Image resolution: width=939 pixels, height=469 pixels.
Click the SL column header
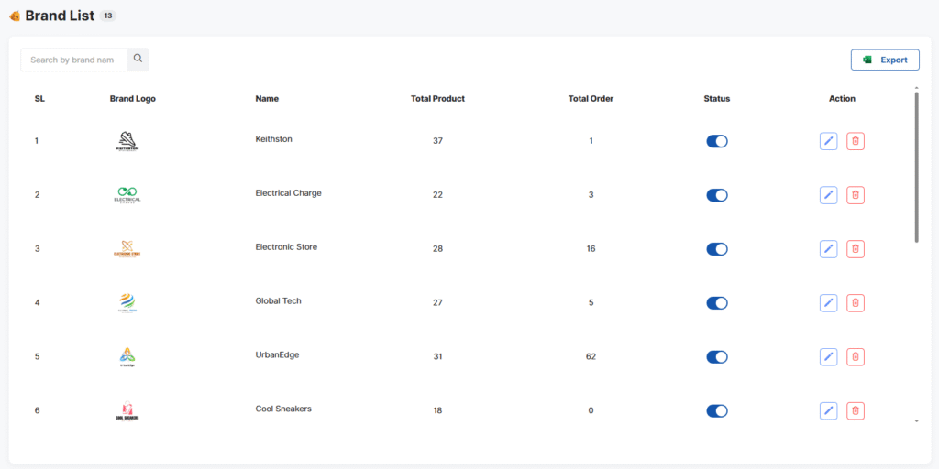[39, 99]
